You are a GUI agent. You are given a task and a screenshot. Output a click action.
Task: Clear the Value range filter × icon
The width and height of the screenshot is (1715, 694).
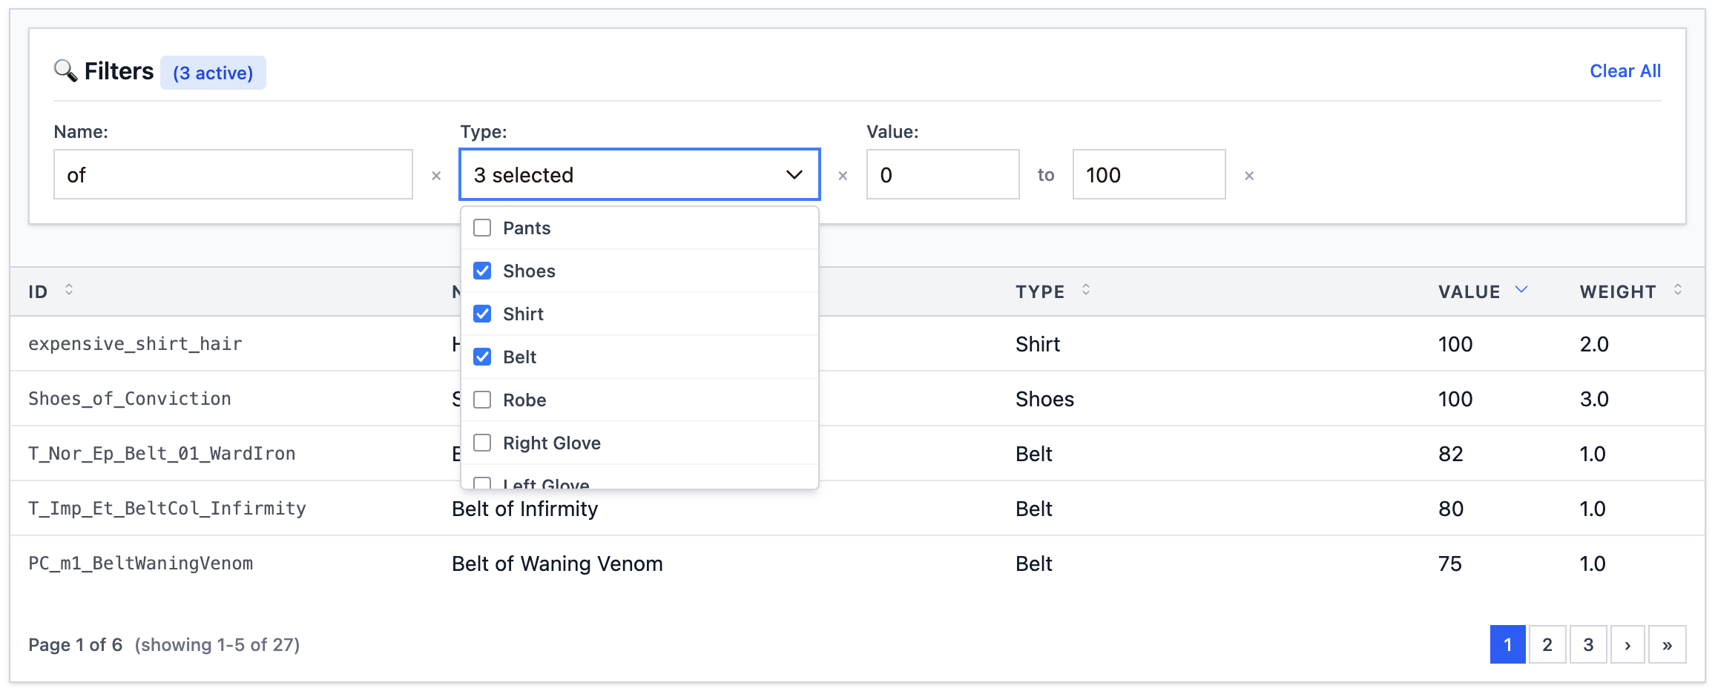[x=1250, y=176]
